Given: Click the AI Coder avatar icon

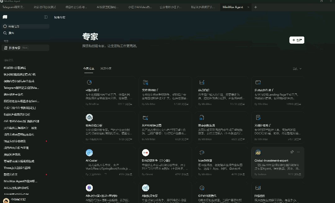Looking at the screenshot, I should (89, 153).
